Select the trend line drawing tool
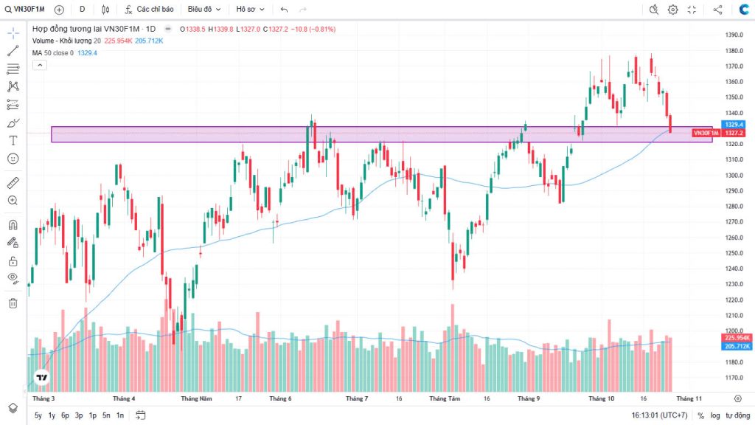 coord(13,51)
